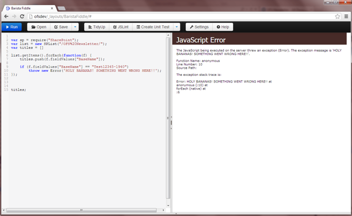The width and height of the screenshot is (352, 216).
Task: Click the 'Source Path:' text
Action: [x=186, y=68]
